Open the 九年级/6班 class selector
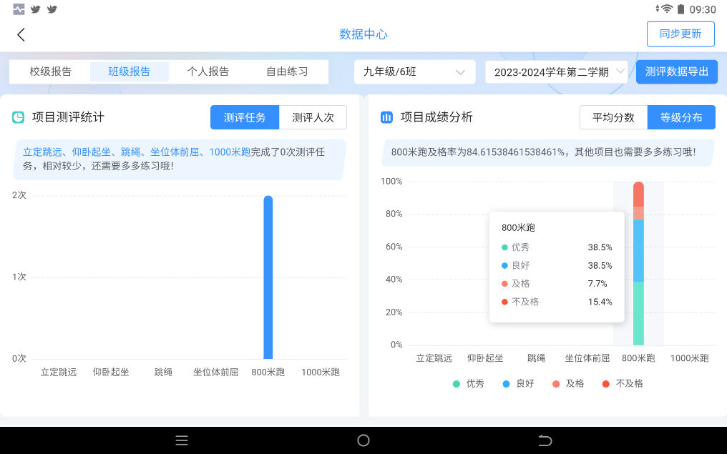The height and width of the screenshot is (454, 727). pos(414,71)
